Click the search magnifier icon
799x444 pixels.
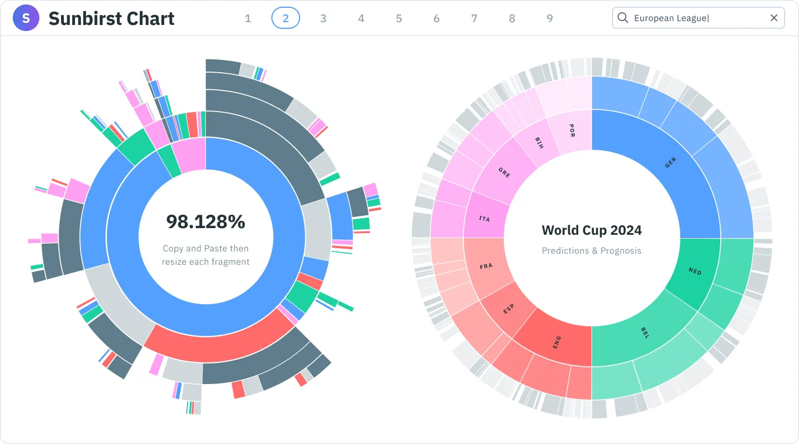[x=623, y=18]
